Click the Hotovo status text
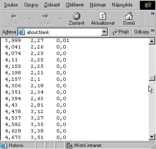Viewport: 156px width, 149px height. tap(16, 145)
